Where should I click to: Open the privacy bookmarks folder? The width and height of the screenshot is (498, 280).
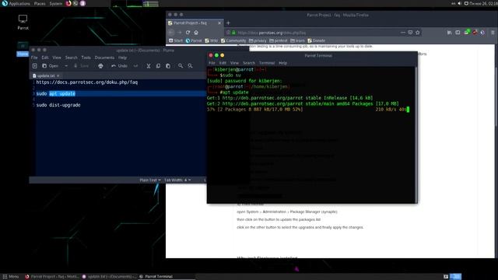pos(258,40)
